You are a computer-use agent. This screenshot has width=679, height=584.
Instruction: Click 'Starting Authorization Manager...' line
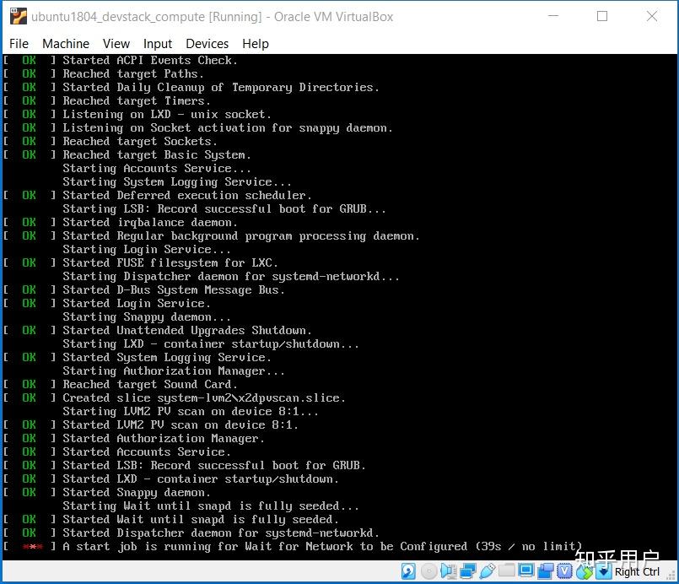[173, 370]
